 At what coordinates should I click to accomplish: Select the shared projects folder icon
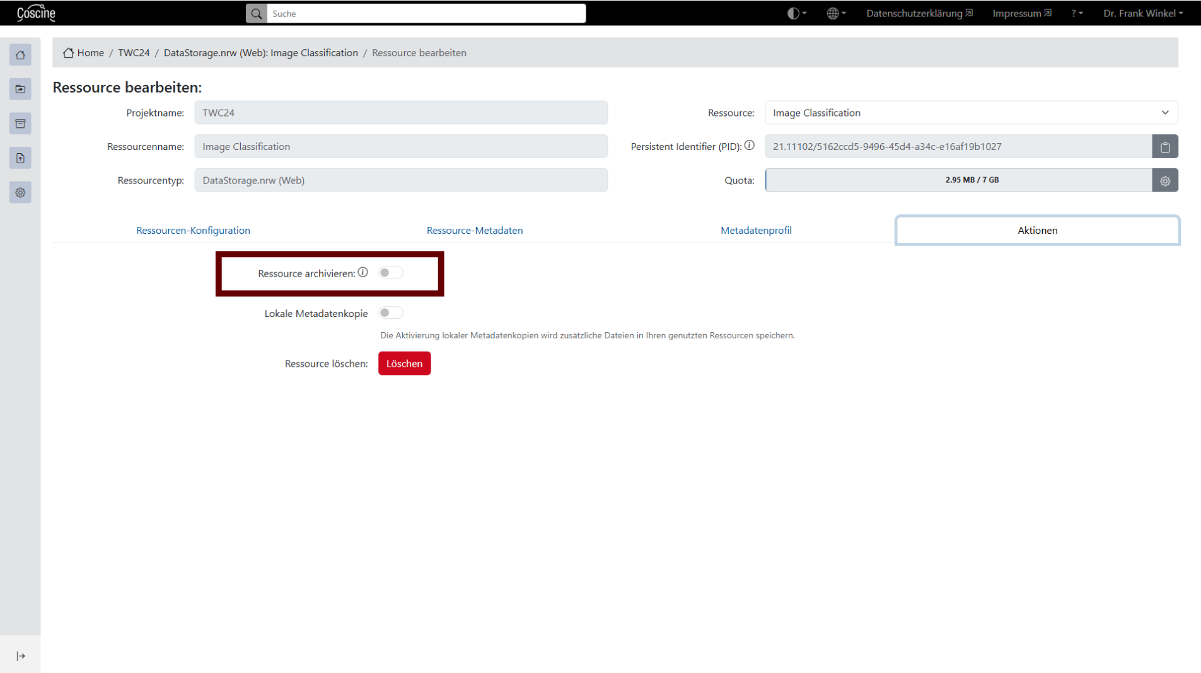[x=20, y=89]
